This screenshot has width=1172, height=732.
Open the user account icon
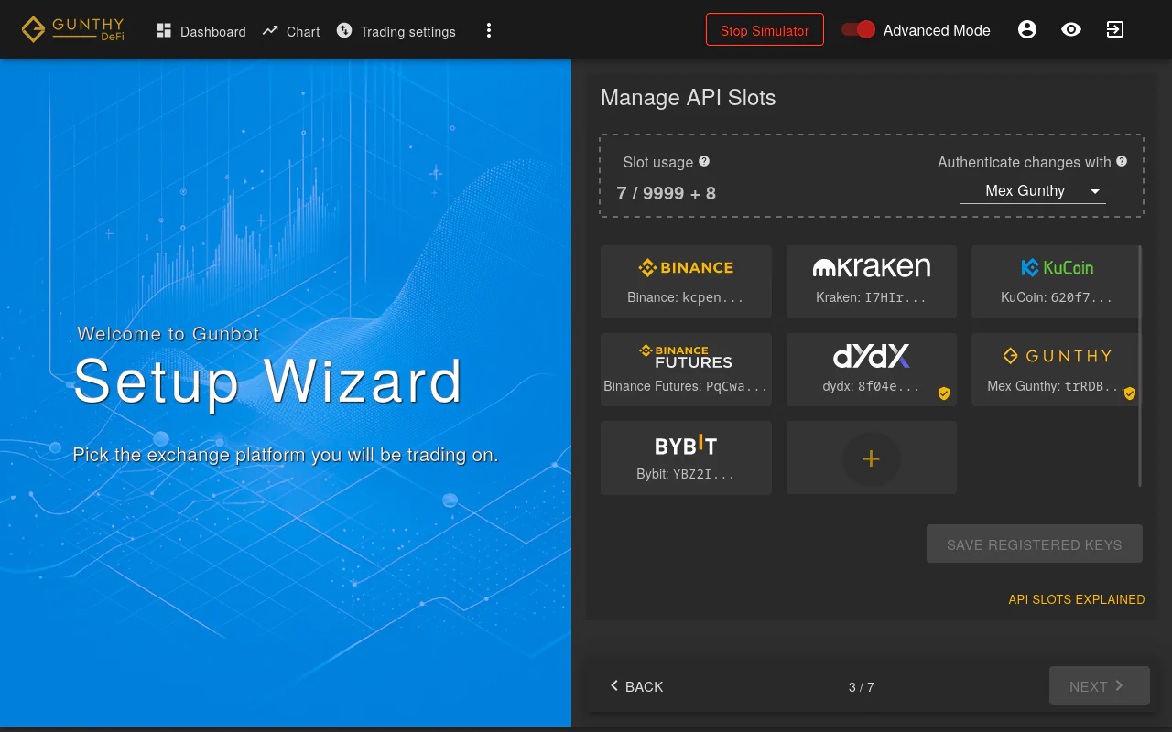click(x=1027, y=29)
